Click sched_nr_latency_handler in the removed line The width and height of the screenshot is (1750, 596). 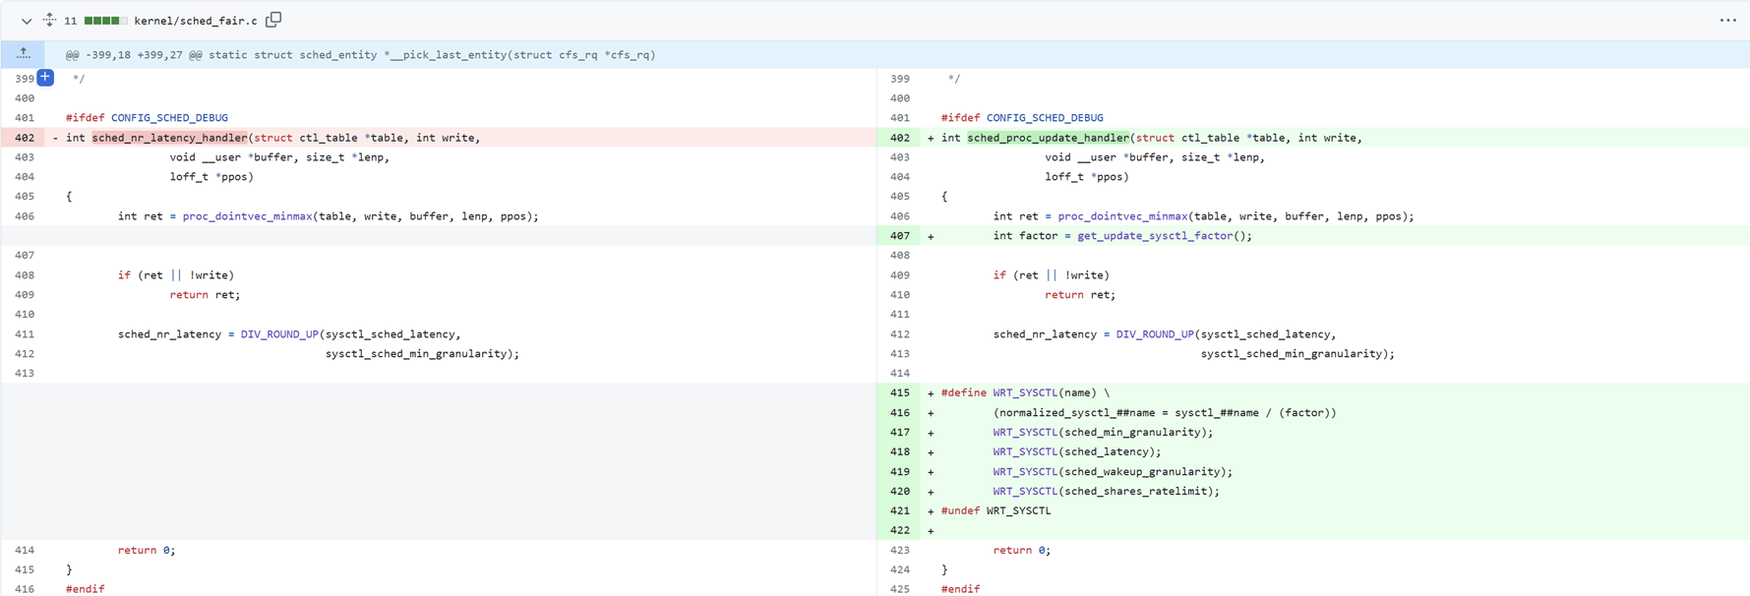[x=169, y=138]
